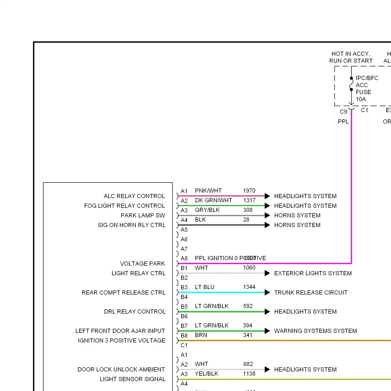Click circuit number 394

tap(248, 325)
